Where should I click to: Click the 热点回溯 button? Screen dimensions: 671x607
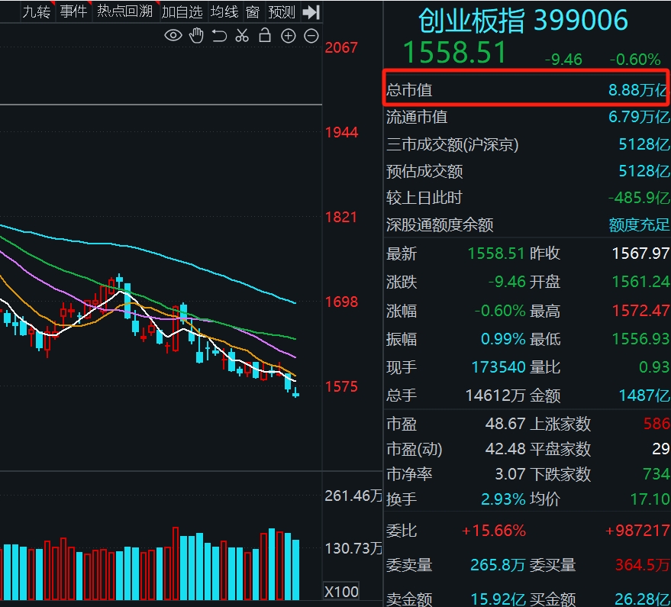124,11
